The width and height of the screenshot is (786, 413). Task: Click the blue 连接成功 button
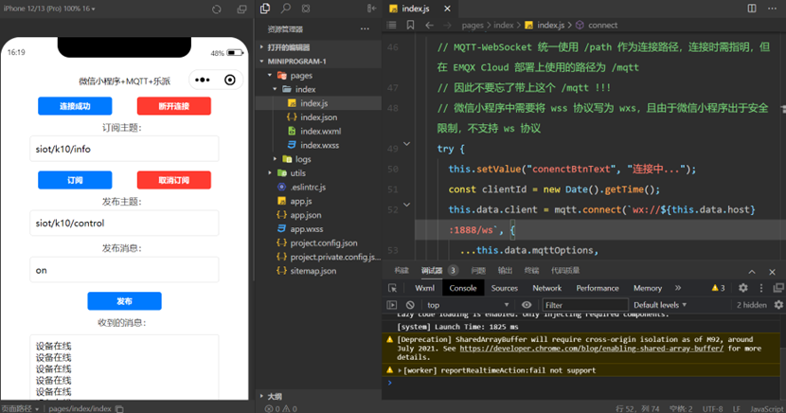pyautogui.click(x=75, y=106)
